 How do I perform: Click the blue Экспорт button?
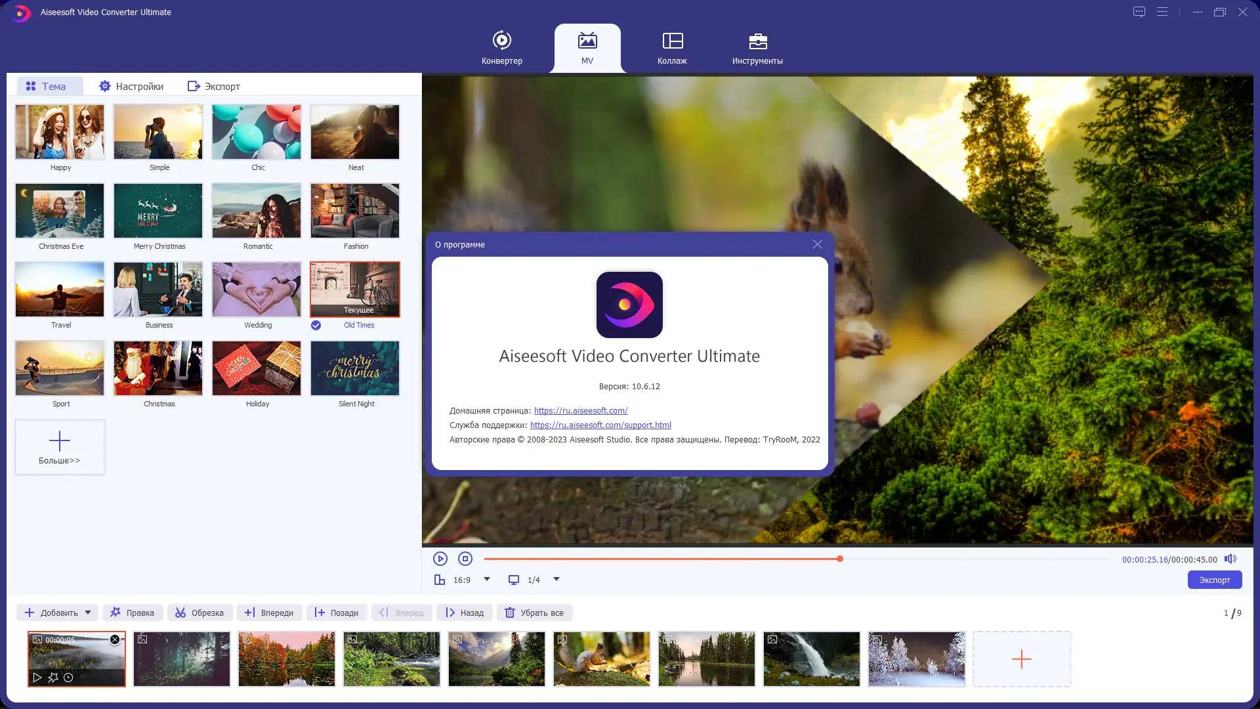tap(1214, 580)
